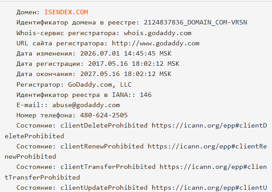Click the clientRenewProhibited status text
Screen dimensions: 272x192
coord(102,146)
